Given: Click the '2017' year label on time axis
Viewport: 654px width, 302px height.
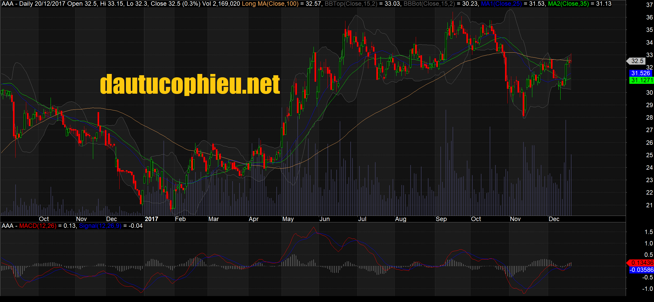Looking at the screenshot, I should [152, 219].
